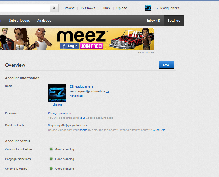Click the 'your' link in password hint
This screenshot has width=219, height=177.
point(82,118)
